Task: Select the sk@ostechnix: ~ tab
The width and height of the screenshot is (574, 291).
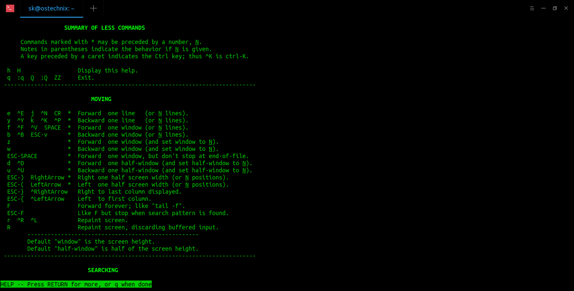Action: pos(51,8)
